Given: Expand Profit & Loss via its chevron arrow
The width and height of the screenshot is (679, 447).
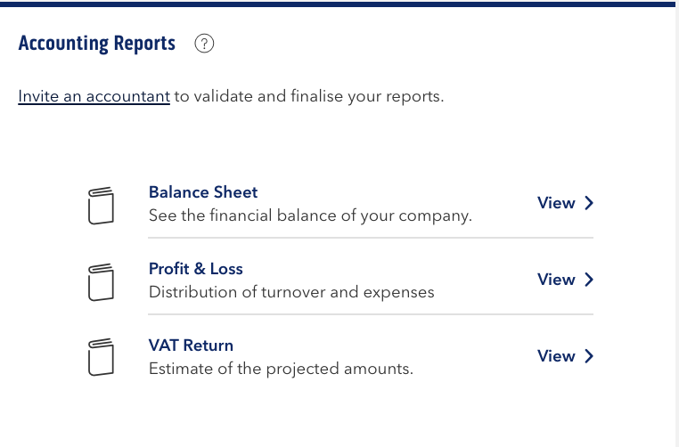Looking at the screenshot, I should point(589,280).
